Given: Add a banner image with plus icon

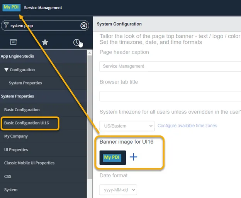Looking at the screenshot, I should [133, 157].
